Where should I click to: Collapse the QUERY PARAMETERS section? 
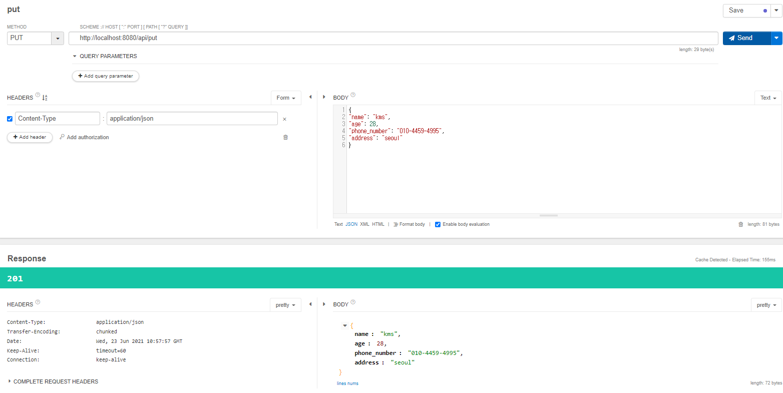[75, 56]
